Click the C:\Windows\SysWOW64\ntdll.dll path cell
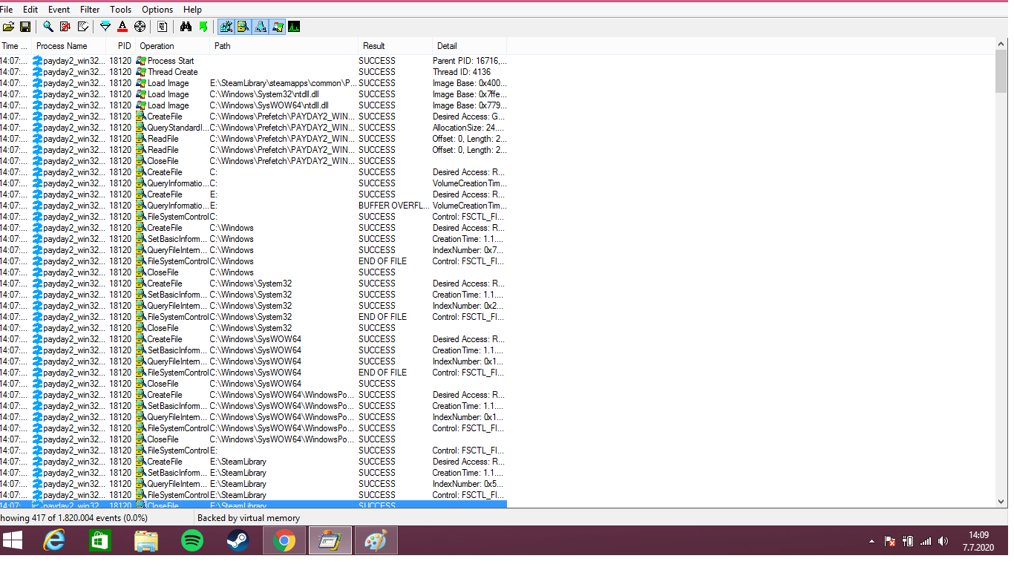 pos(269,105)
